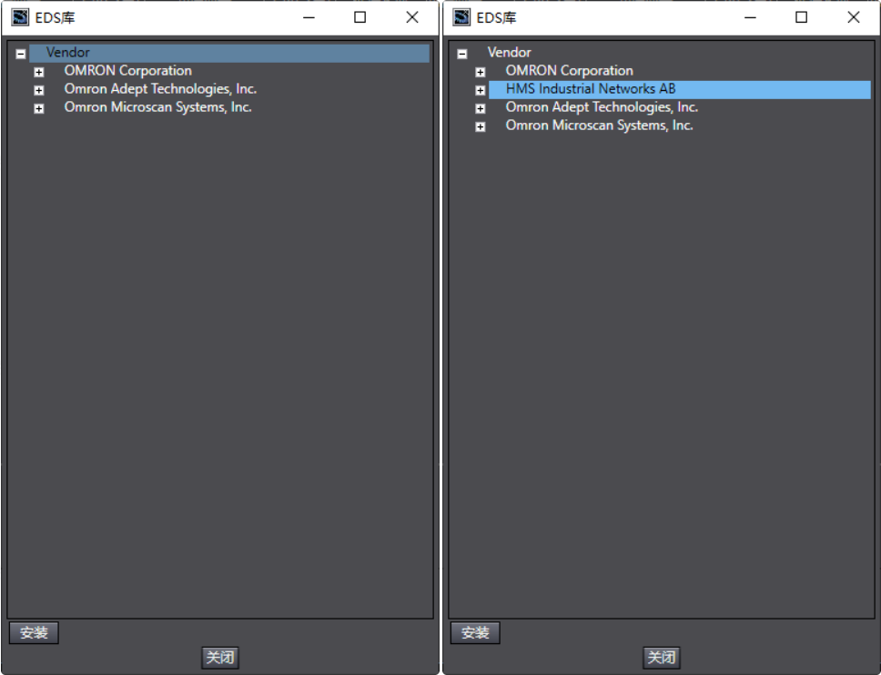Collapse the Vendor root node in right dialog
This screenshot has width=881, height=675.
tap(461, 52)
